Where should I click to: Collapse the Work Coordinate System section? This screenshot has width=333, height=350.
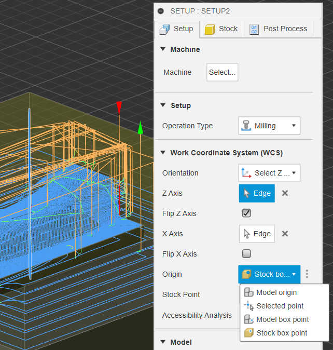(x=163, y=153)
